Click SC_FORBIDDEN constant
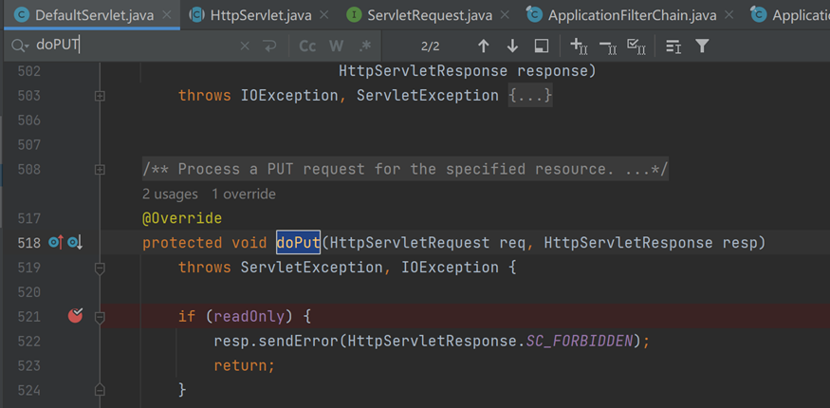Viewport: 830px width, 408px height. (579, 342)
